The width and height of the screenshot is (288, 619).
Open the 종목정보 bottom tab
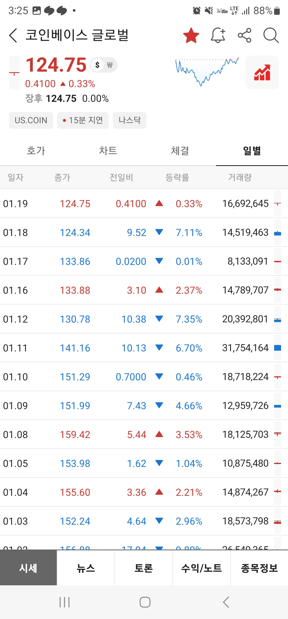pyautogui.click(x=259, y=568)
